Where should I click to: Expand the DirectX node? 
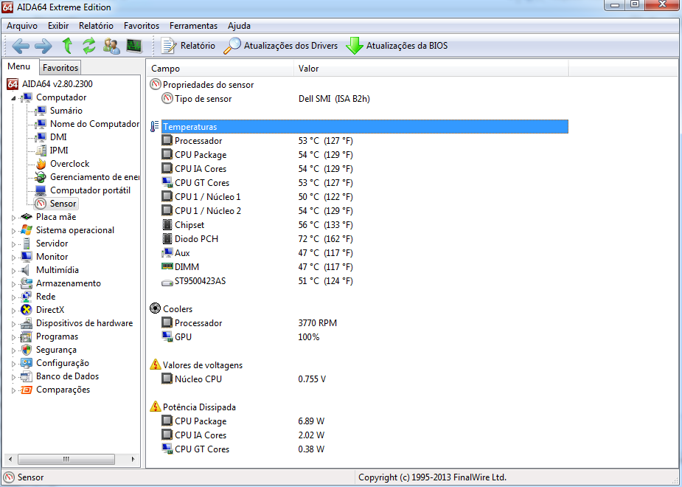pos(13,311)
